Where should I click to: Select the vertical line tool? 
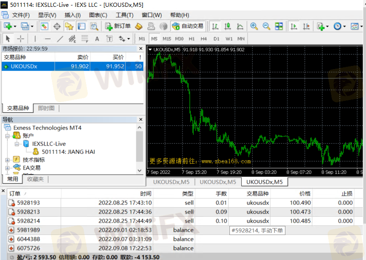click(x=35, y=39)
